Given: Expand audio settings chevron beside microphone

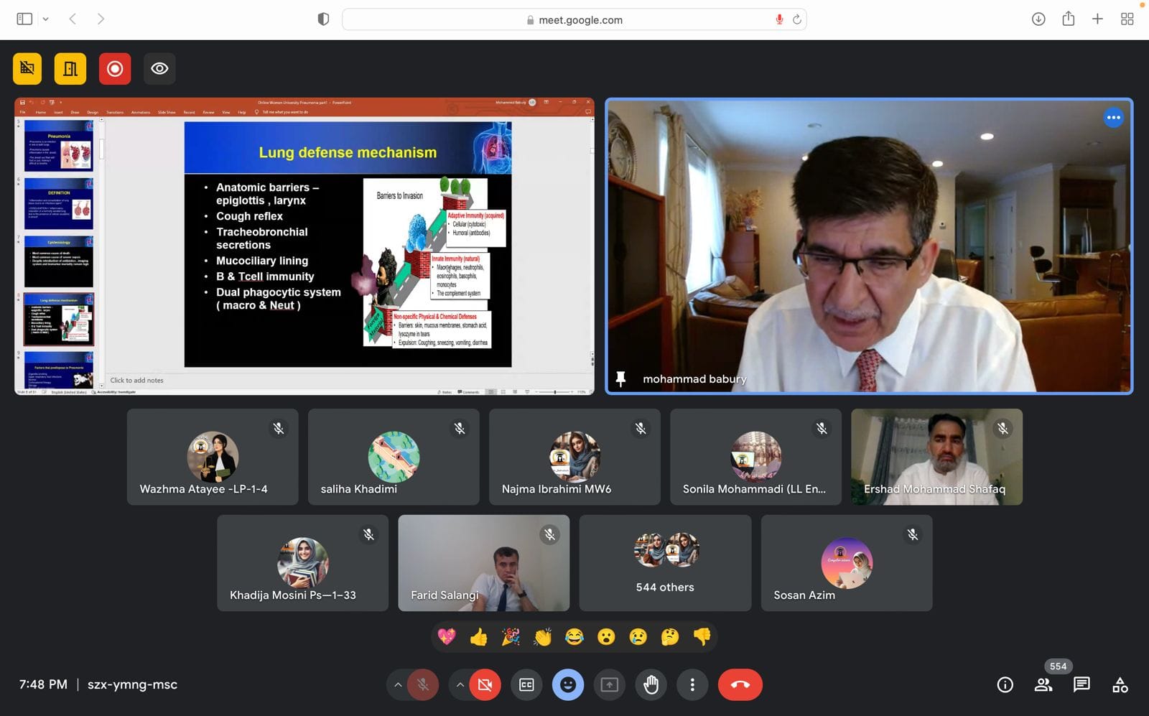Looking at the screenshot, I should pos(397,685).
